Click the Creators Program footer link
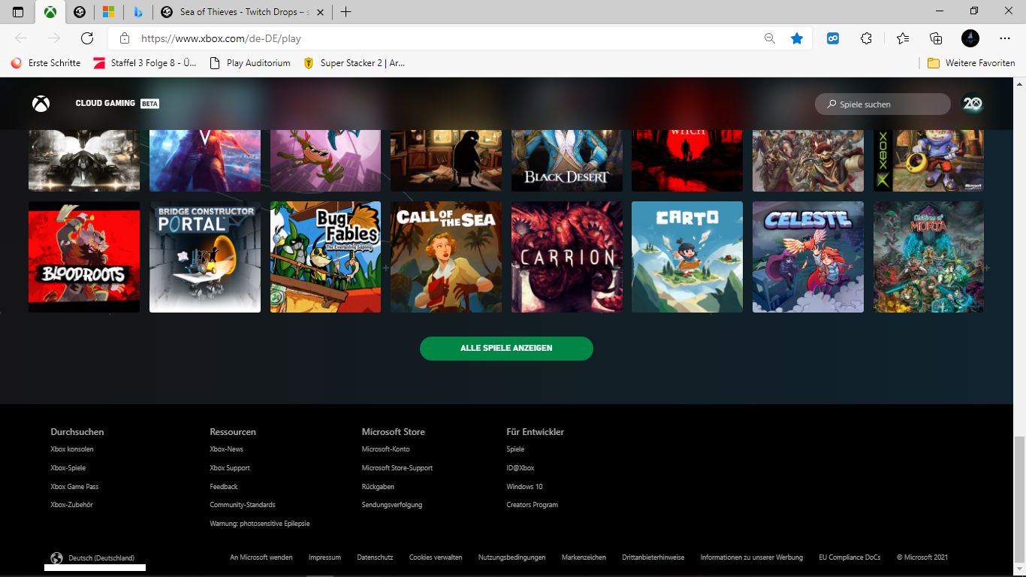 pos(533,505)
